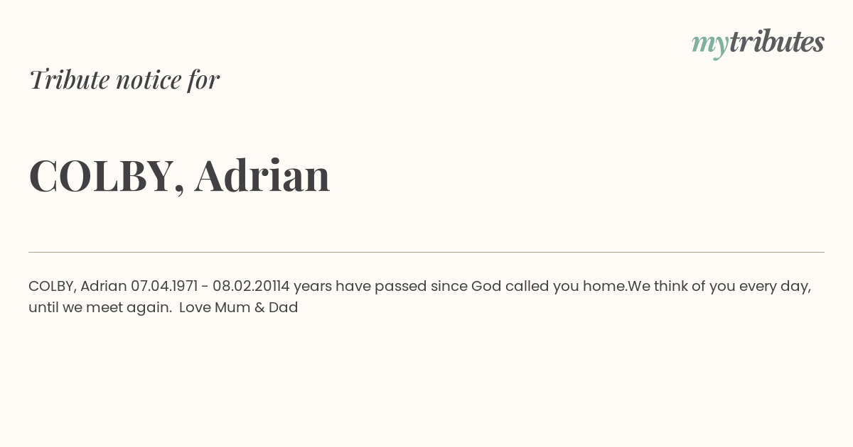Click the first name "Adrian" in the large title
This screenshot has height=447, width=853.
[x=262, y=175]
